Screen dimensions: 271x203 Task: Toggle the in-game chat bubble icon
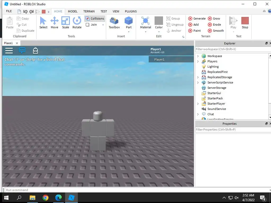coord(22,50)
